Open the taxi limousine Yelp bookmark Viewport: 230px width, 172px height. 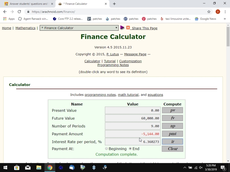[175, 19]
